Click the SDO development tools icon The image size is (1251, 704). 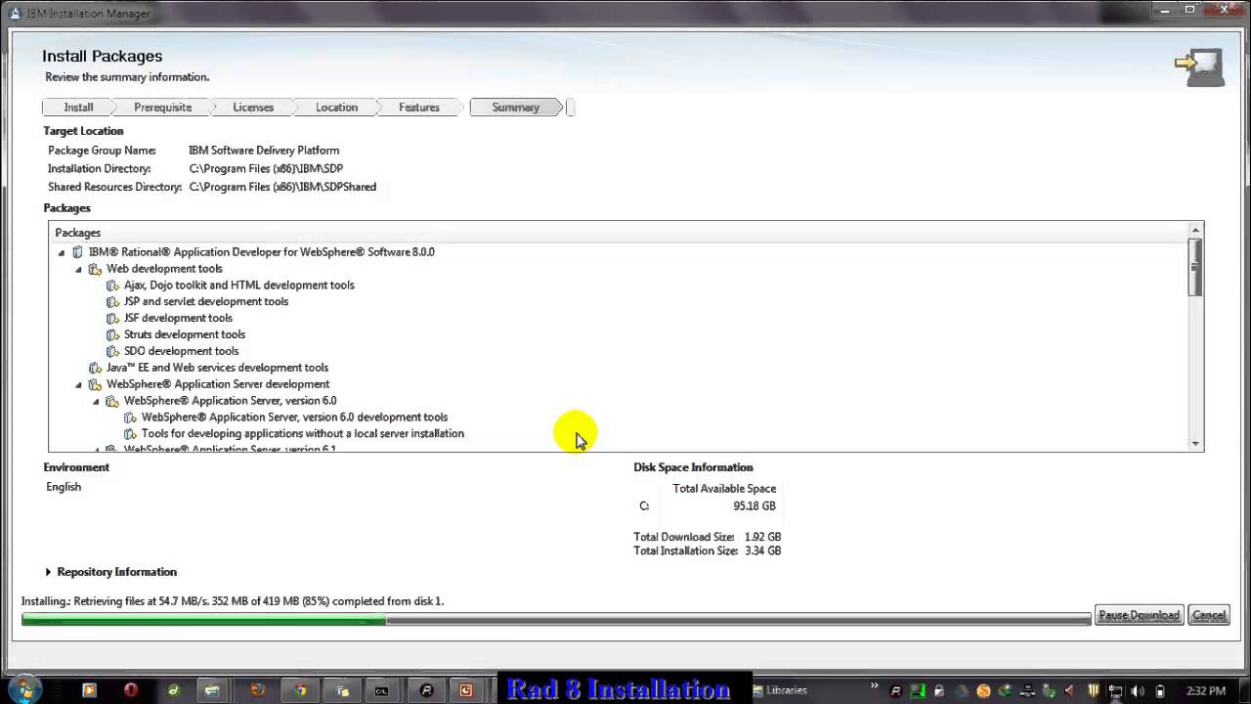(112, 352)
